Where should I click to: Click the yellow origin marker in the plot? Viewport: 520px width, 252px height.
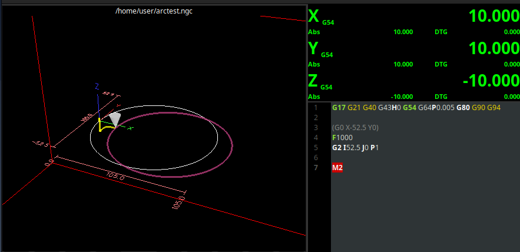tap(104, 124)
